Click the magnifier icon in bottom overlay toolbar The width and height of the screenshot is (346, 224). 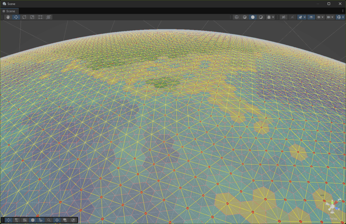click(49, 220)
